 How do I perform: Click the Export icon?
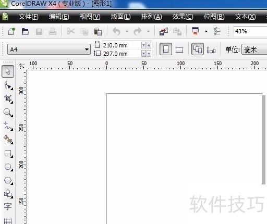coord(177,32)
